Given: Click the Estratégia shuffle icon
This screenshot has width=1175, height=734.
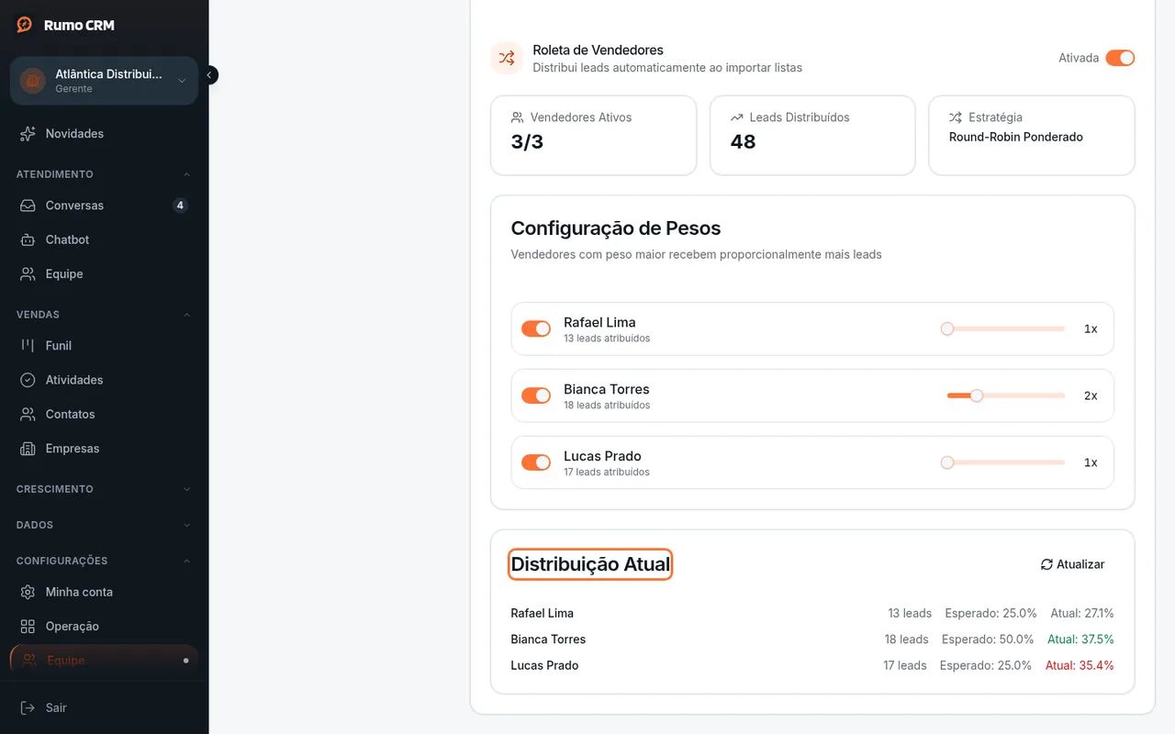Looking at the screenshot, I should [x=956, y=117].
